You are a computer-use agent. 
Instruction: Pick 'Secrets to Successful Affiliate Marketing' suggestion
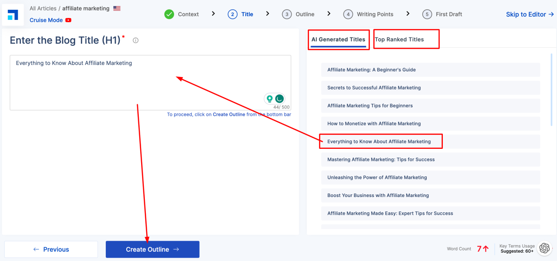click(374, 88)
